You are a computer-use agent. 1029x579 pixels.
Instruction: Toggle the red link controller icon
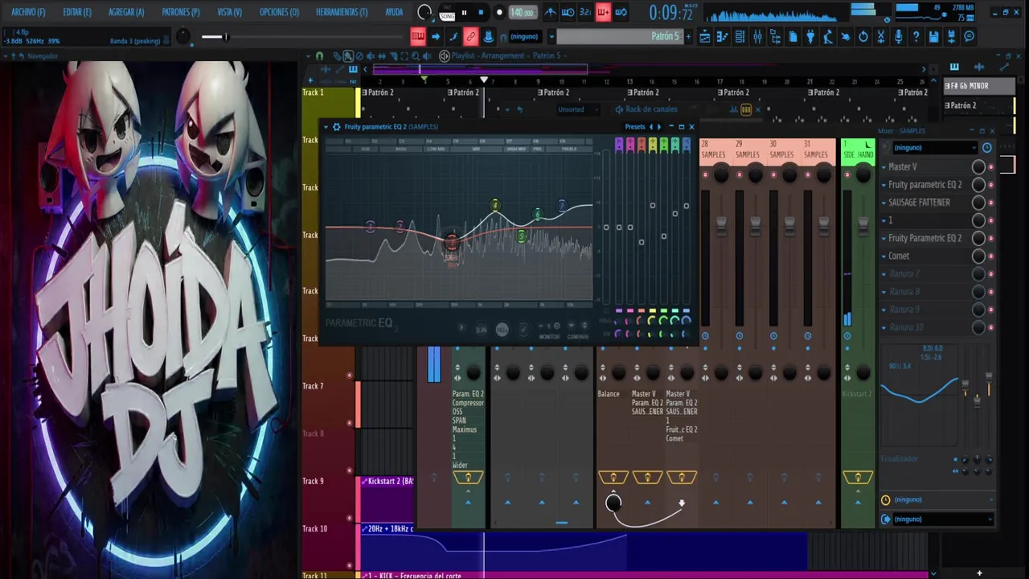click(470, 36)
